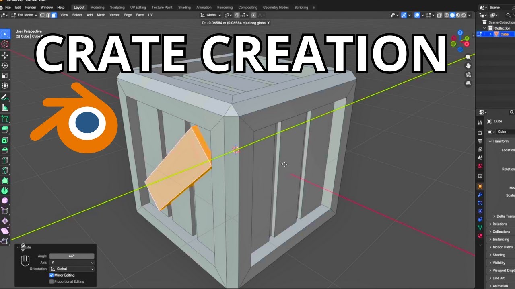The image size is (515, 289).
Task: Open Global transform orientation dropdown
Action: click(x=211, y=15)
